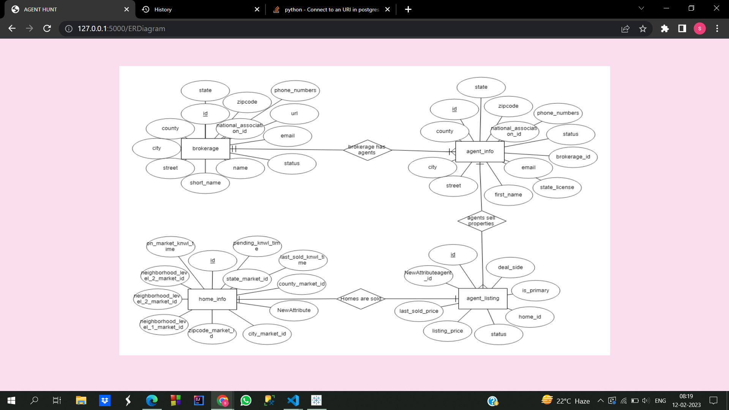Open Visual Studio Code from the taskbar

[x=293, y=401]
